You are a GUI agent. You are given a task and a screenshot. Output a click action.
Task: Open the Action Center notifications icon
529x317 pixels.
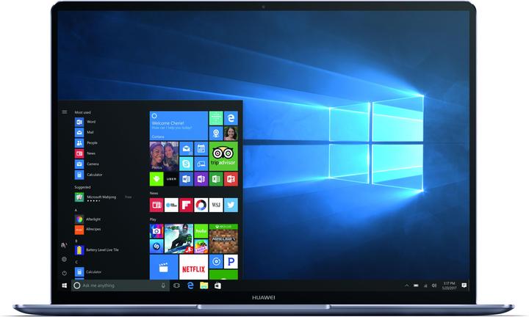pyautogui.click(x=464, y=285)
